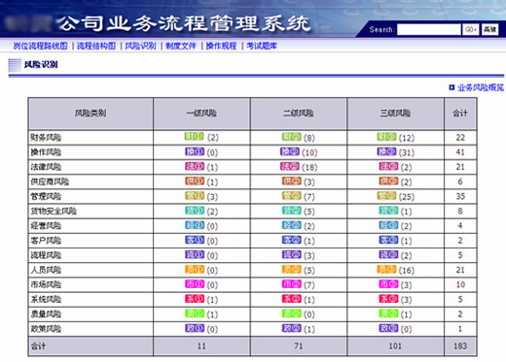Screen dimensions: 506x362
Task: Click the 财务风险 category row label
Action: pos(46,138)
